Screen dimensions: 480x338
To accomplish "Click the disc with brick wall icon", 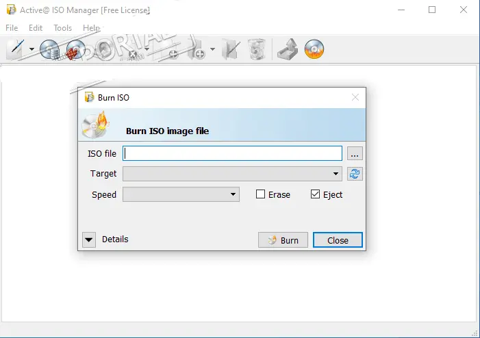I will click(74, 49).
